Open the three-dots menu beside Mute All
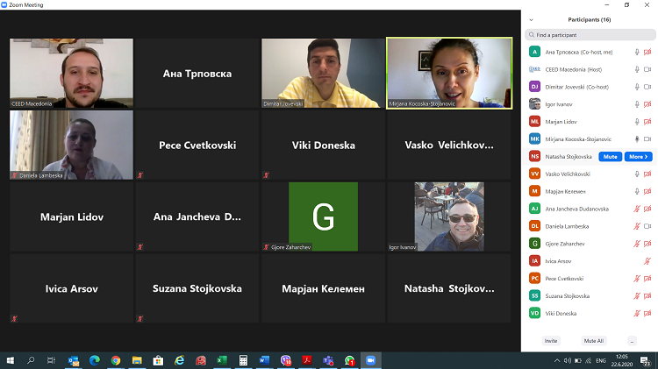The image size is (658, 369). point(632,340)
